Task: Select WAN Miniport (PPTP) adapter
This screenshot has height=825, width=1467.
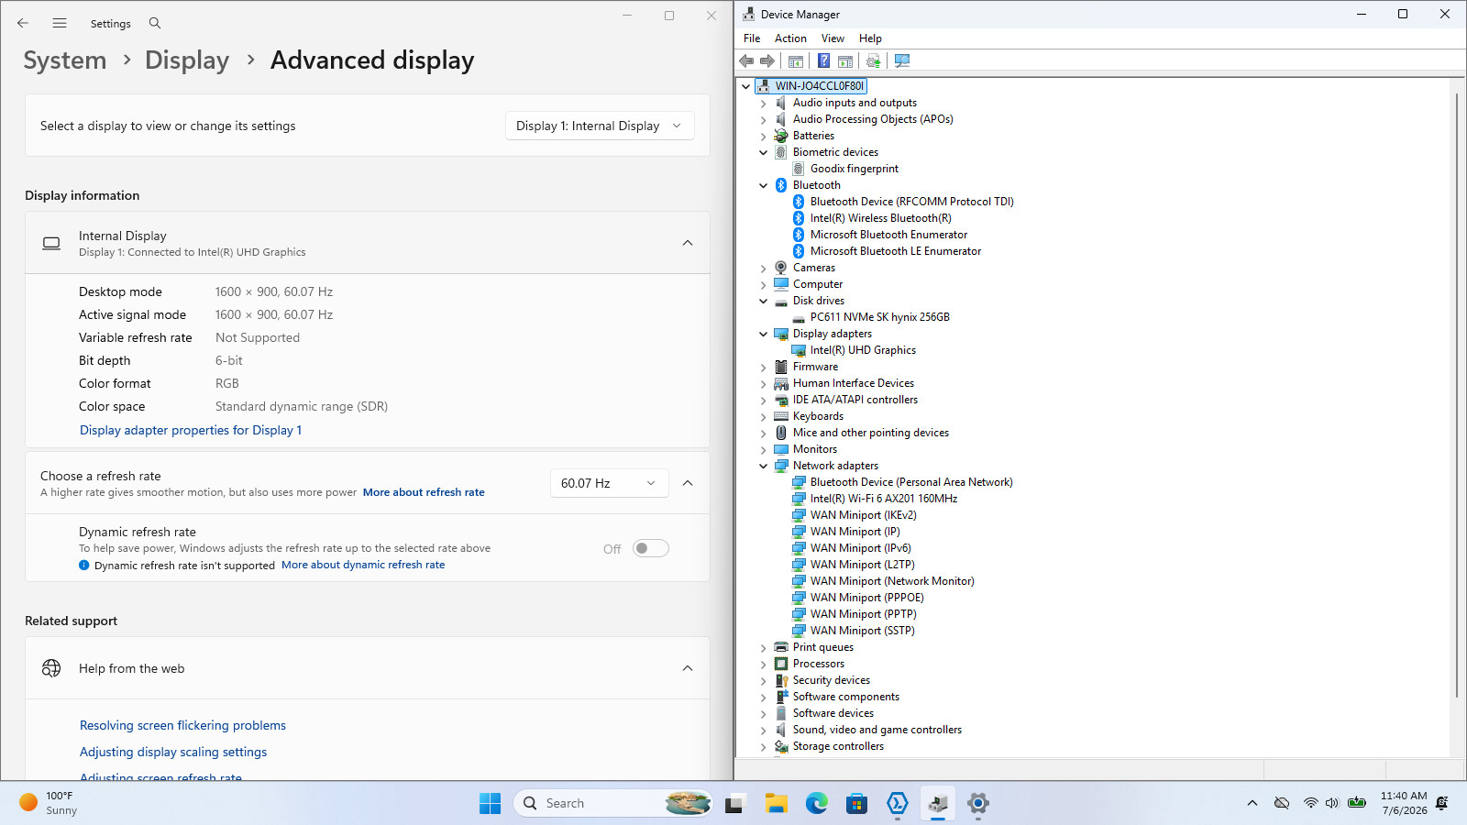Action: coord(863,614)
